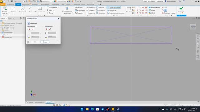
Task: Select the Дуга arc tool
Action: click(31, 10)
